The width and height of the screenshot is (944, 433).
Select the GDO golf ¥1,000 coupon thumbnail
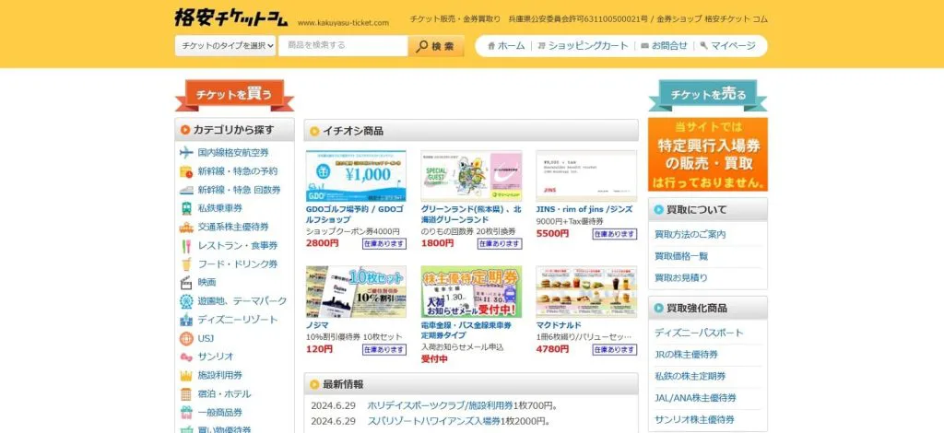356,176
